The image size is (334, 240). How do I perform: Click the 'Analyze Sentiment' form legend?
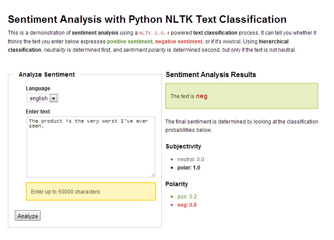tap(47, 74)
